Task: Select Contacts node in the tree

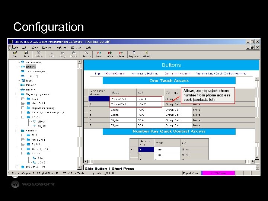Action: (x=32, y=131)
